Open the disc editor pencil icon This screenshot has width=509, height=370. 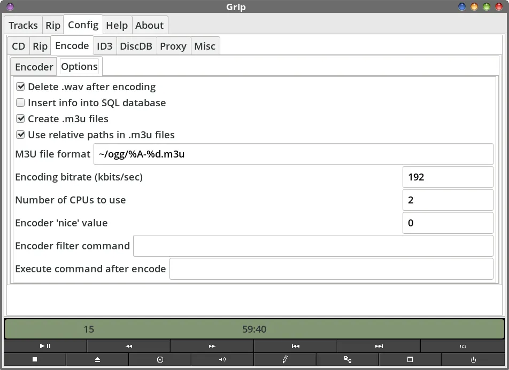click(x=285, y=359)
